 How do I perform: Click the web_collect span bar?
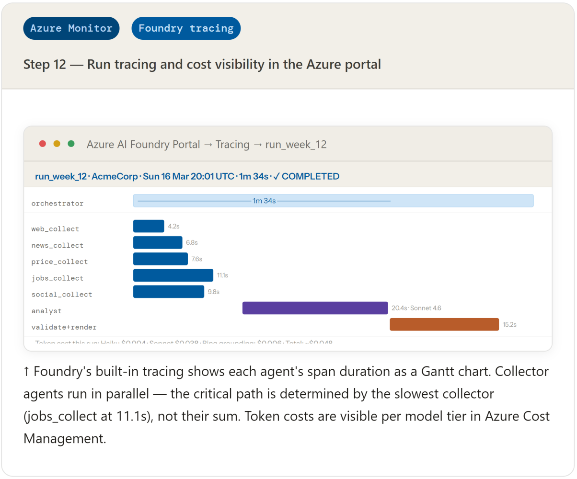click(149, 226)
